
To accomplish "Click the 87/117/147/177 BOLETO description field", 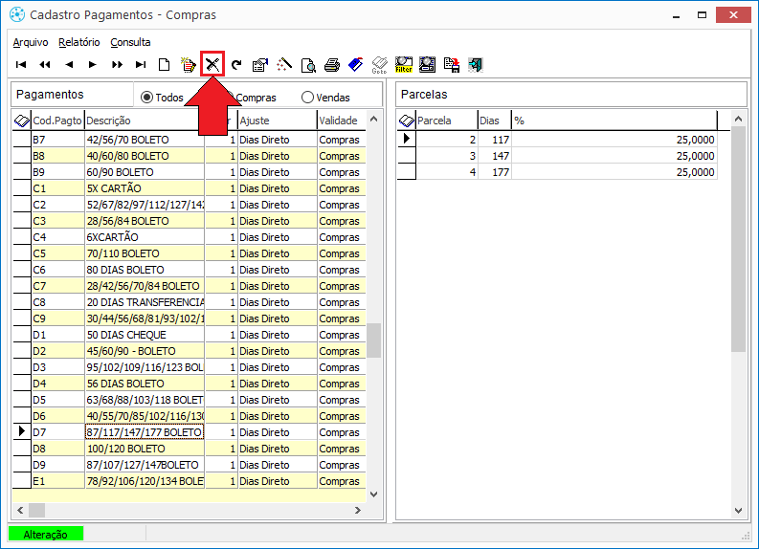I will click(145, 432).
